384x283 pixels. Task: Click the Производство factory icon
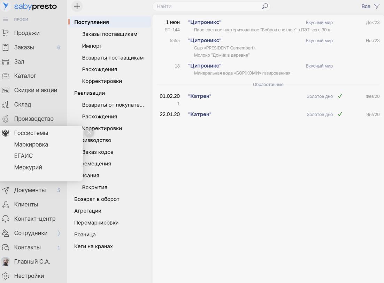(5, 119)
